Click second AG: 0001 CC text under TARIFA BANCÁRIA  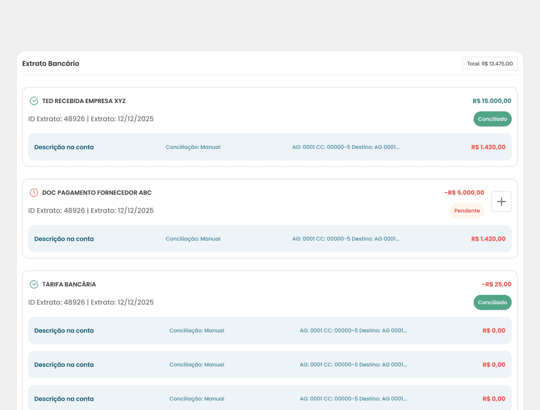pyautogui.click(x=353, y=365)
